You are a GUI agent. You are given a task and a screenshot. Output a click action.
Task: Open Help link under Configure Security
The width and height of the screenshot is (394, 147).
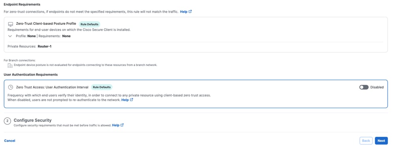pos(116,125)
